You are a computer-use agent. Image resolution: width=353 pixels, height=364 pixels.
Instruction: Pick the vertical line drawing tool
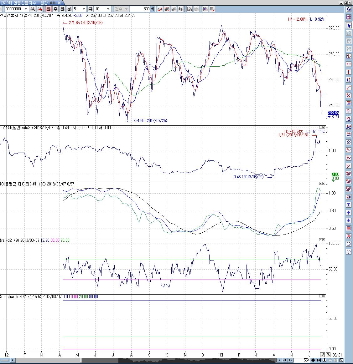[x=349, y=72]
